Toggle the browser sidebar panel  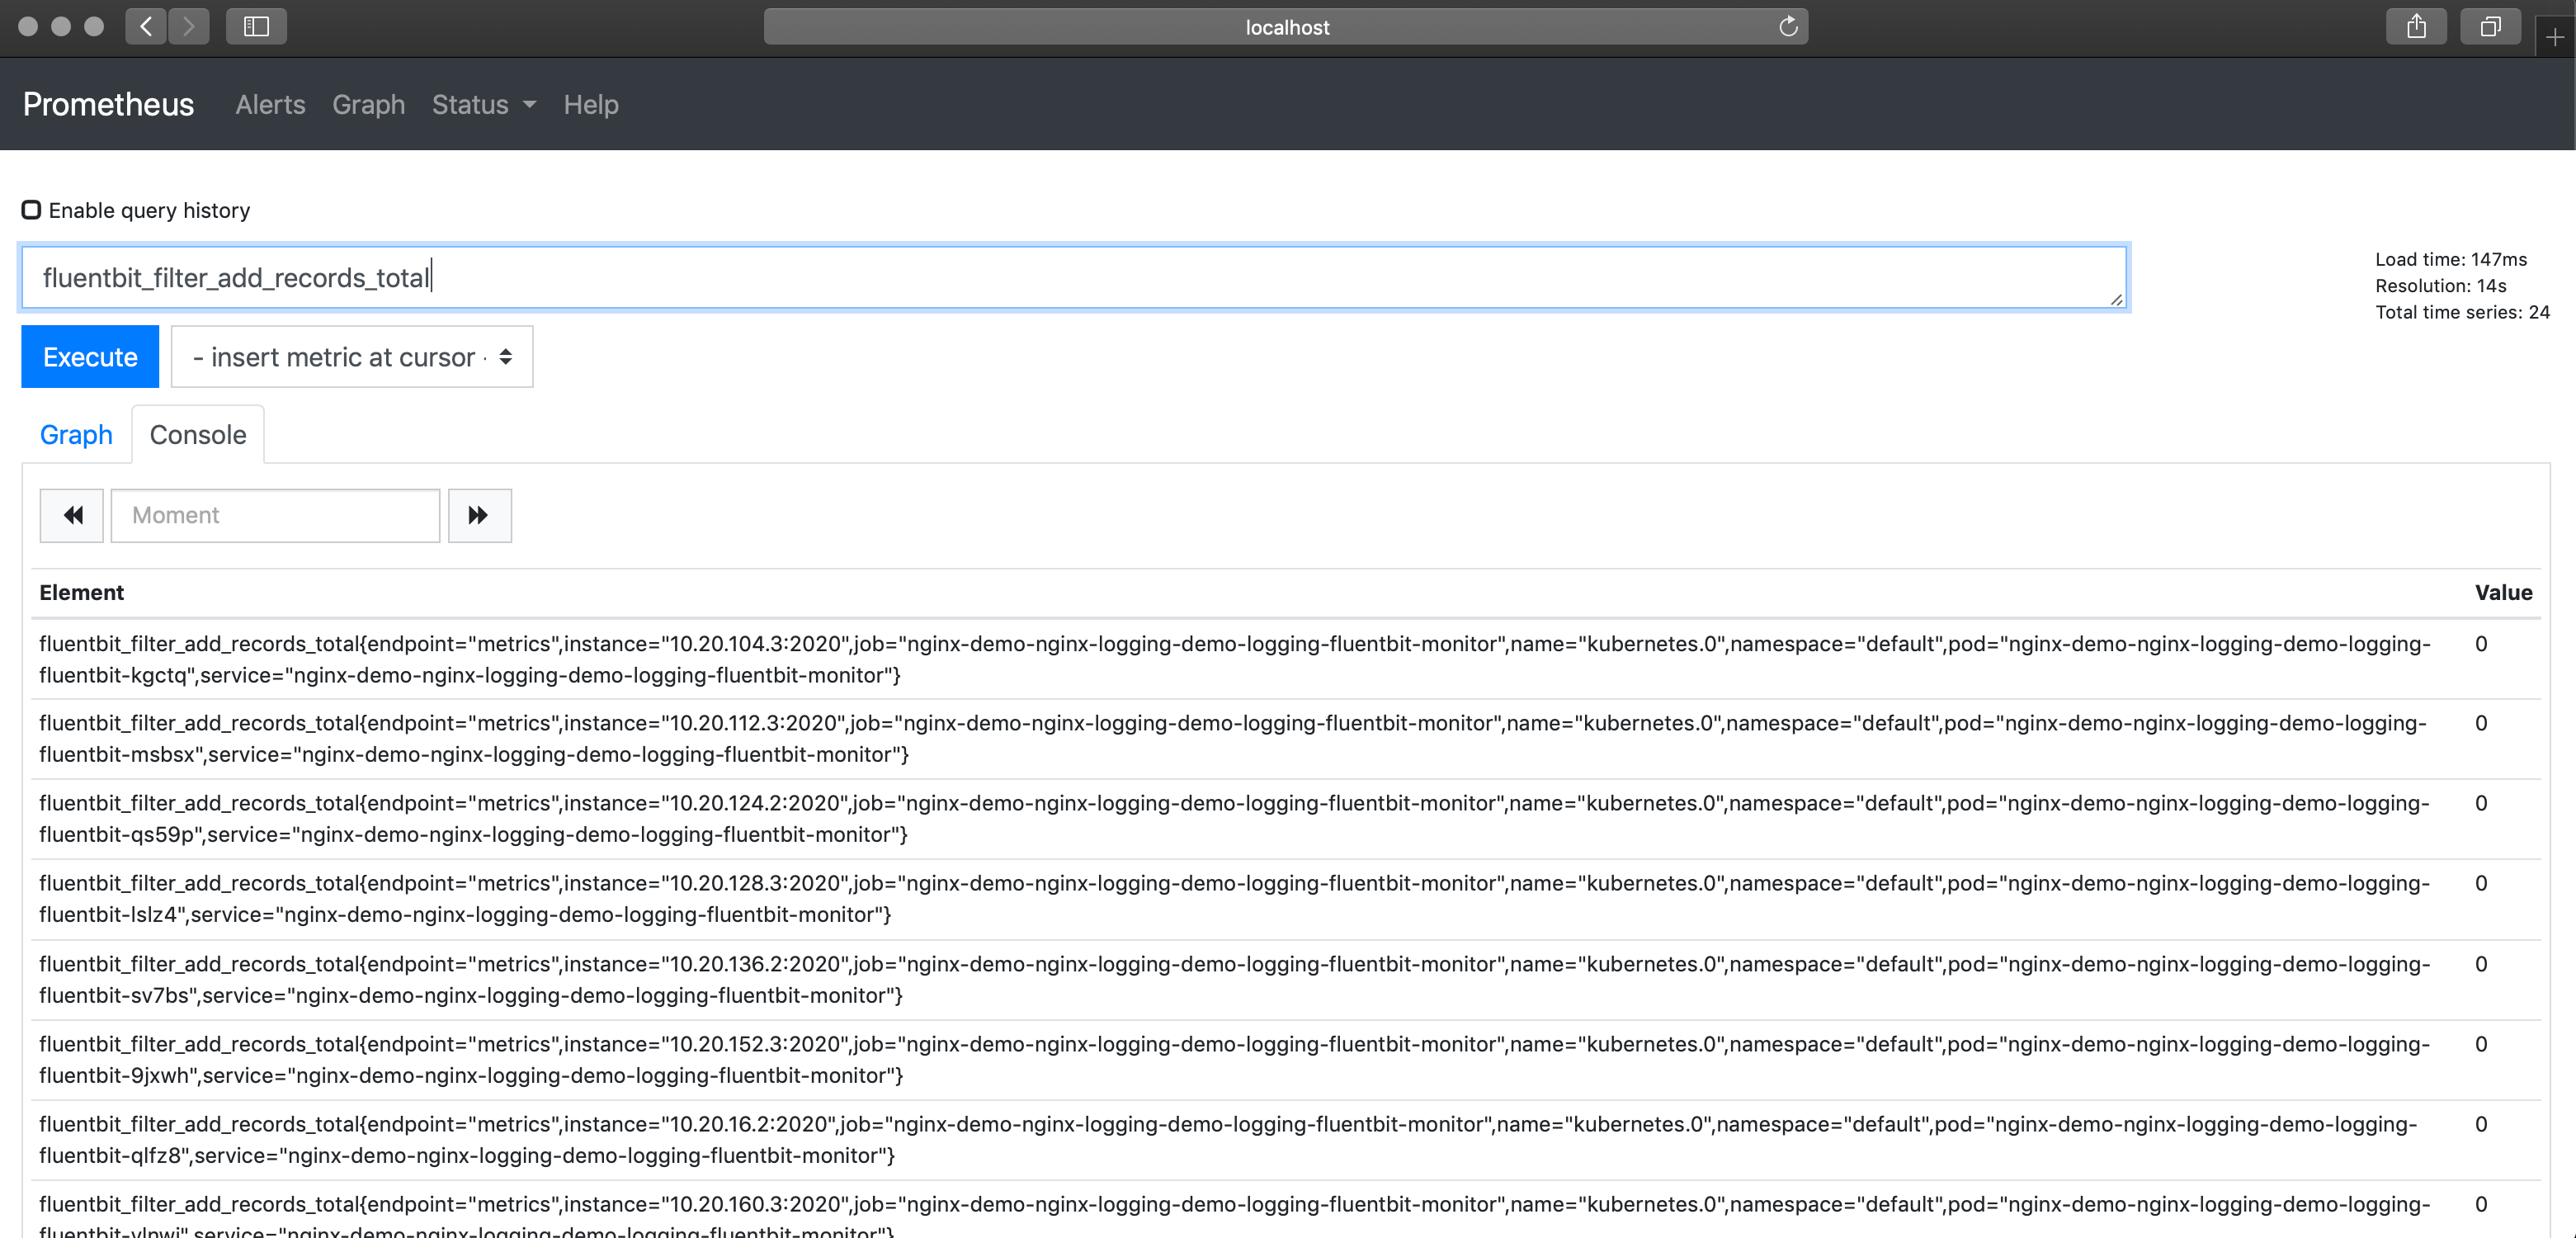point(256,26)
